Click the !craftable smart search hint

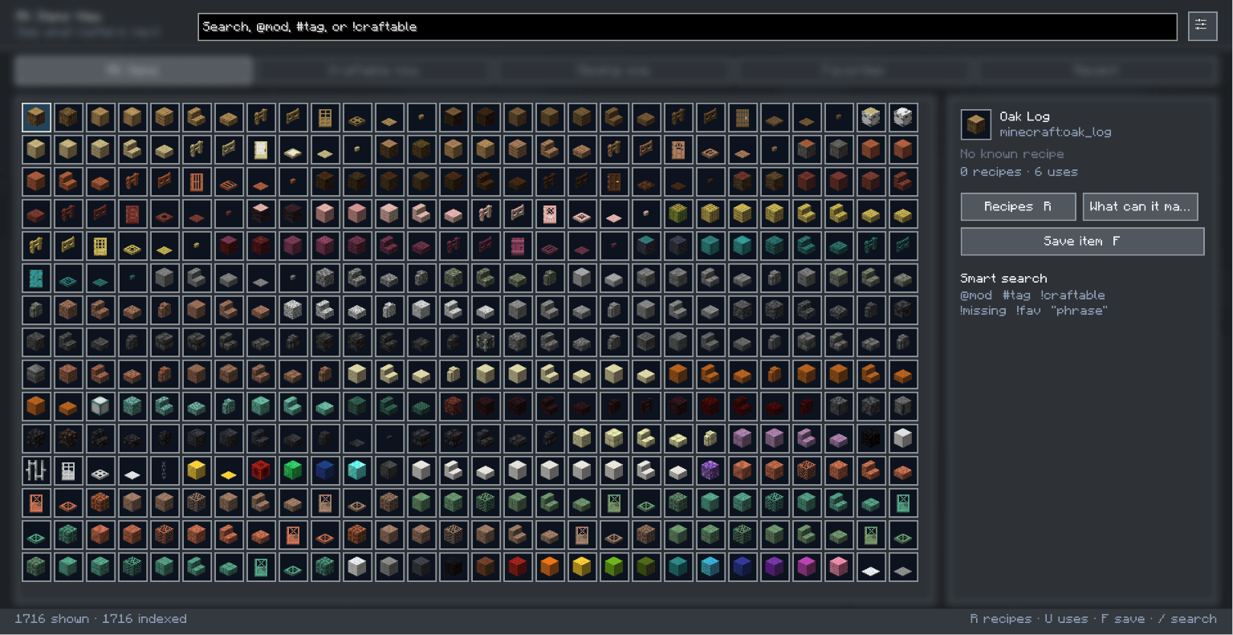coord(1072,295)
